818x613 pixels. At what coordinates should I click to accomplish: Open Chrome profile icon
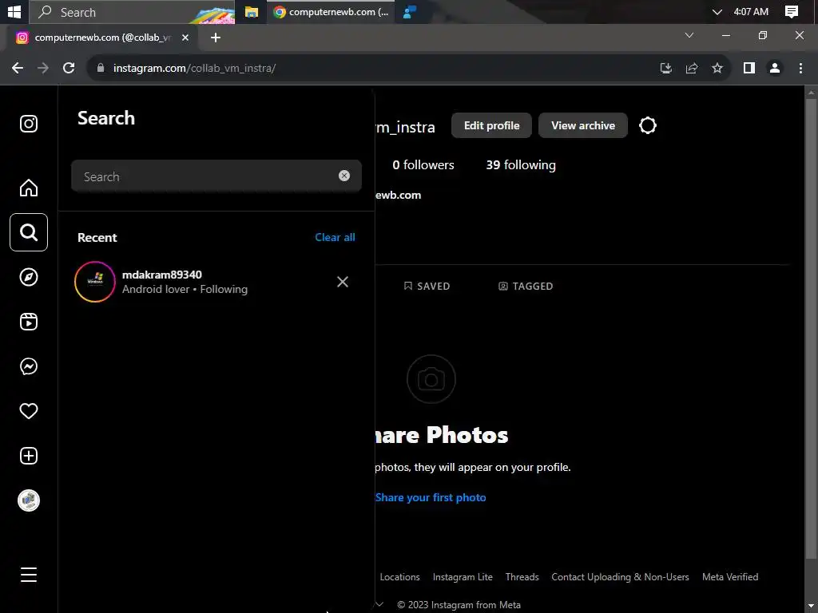pyautogui.click(x=775, y=69)
